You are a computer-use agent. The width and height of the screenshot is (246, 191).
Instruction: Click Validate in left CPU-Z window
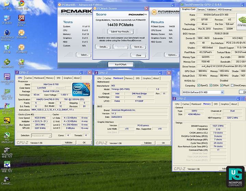point(69,143)
